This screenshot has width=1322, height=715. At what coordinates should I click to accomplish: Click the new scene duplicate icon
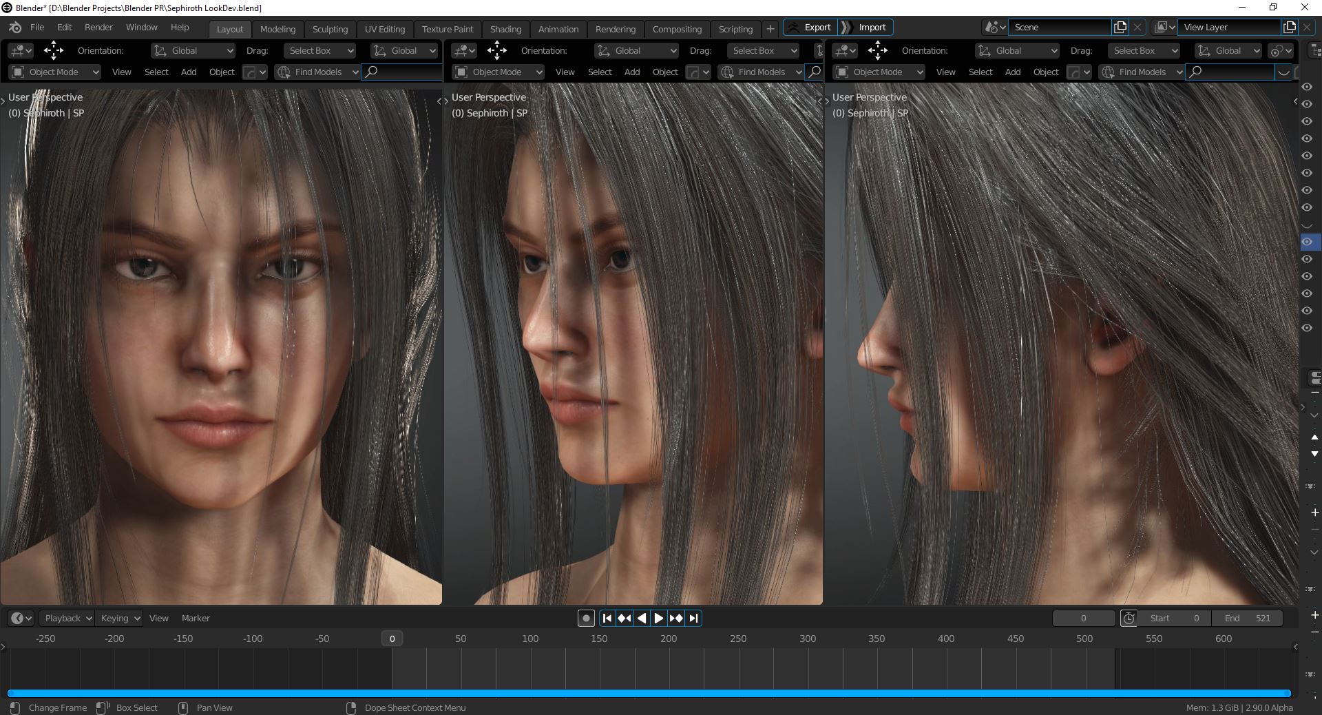click(1120, 28)
